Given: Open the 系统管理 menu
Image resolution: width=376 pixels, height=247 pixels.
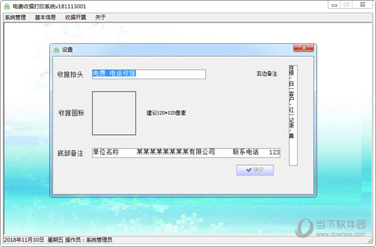Looking at the screenshot, I should 15,17.
